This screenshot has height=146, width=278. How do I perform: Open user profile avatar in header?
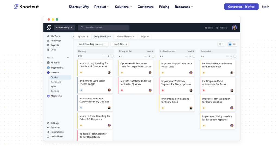tap(234, 28)
